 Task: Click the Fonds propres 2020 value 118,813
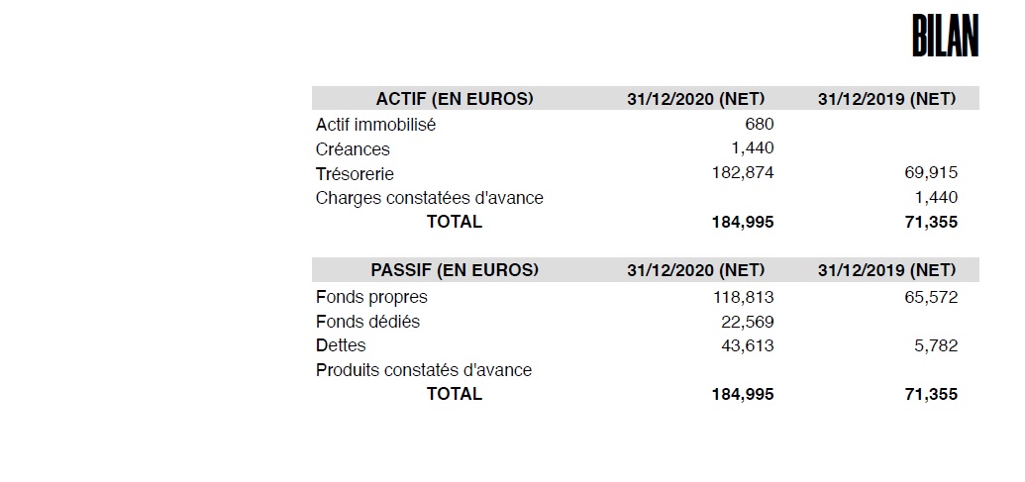[x=744, y=297]
